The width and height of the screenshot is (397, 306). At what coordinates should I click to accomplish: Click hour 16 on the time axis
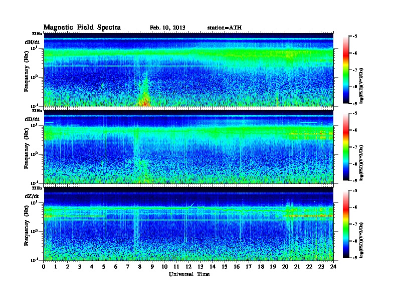point(237,266)
